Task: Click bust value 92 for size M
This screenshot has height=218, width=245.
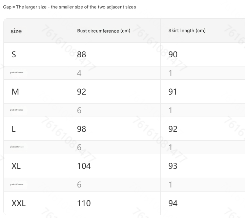Action: tap(81, 92)
